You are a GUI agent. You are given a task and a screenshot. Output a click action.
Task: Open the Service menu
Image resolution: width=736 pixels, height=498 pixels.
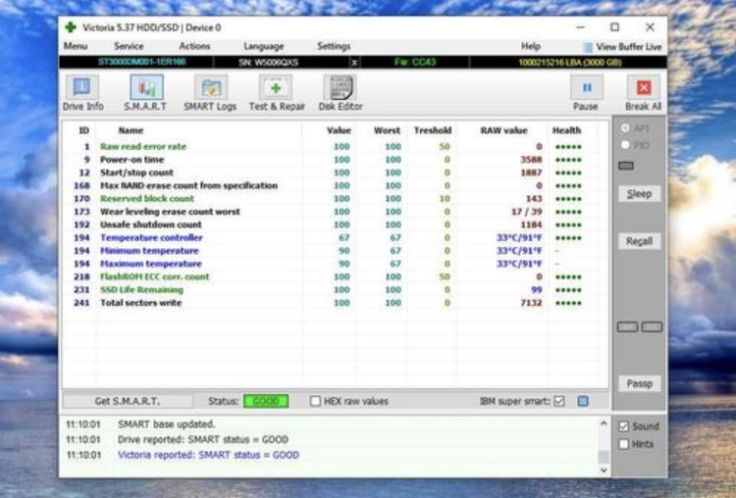pyautogui.click(x=129, y=46)
